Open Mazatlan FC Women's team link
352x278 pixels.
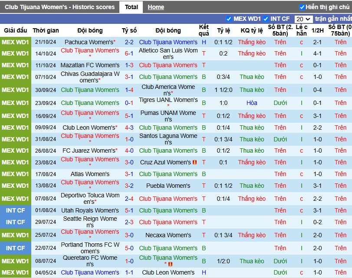(x=90, y=65)
